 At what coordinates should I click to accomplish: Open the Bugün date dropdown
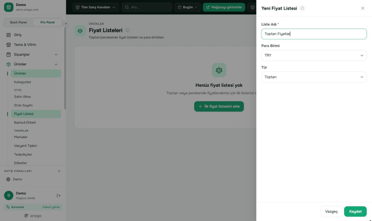(x=188, y=7)
